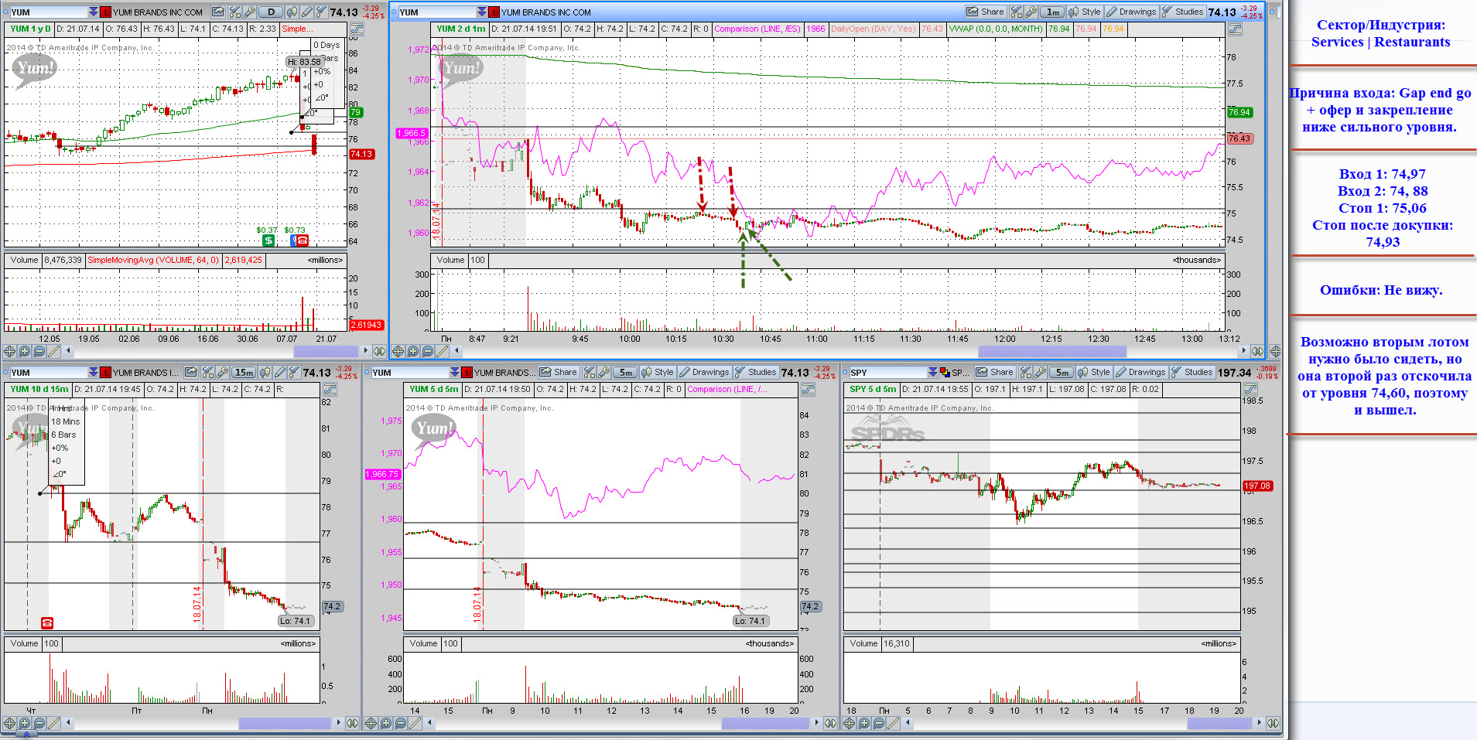Expand symbol dropdown on YUM 5m chart

pos(454,373)
